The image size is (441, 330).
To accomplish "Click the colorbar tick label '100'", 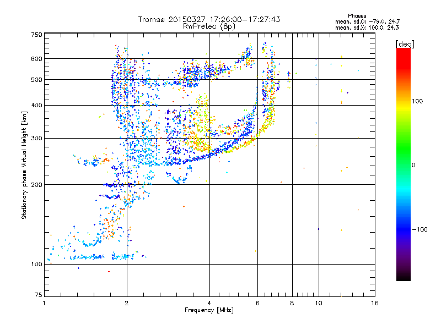I will 417,101.
